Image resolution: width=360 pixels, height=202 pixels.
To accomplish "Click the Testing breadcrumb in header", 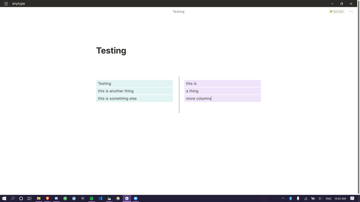I will click(x=178, y=11).
